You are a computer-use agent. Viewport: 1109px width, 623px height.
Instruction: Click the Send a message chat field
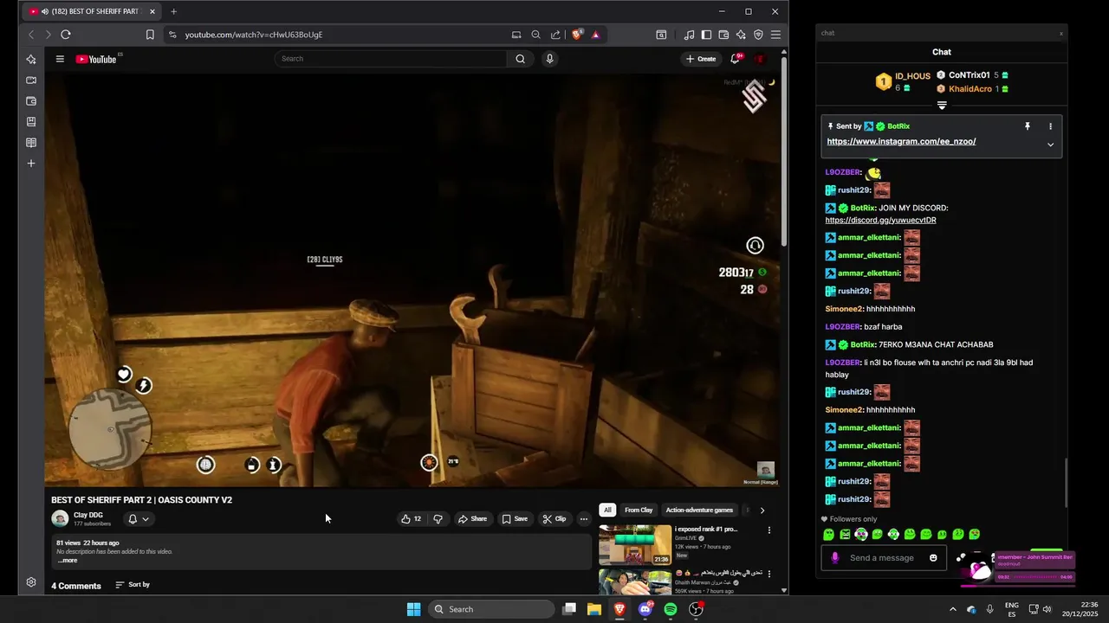tap(882, 558)
